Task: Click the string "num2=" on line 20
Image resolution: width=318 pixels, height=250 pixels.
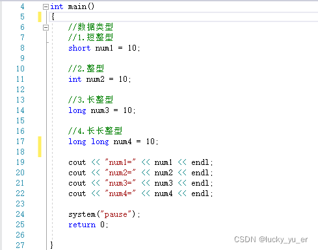Action: (x=120, y=173)
